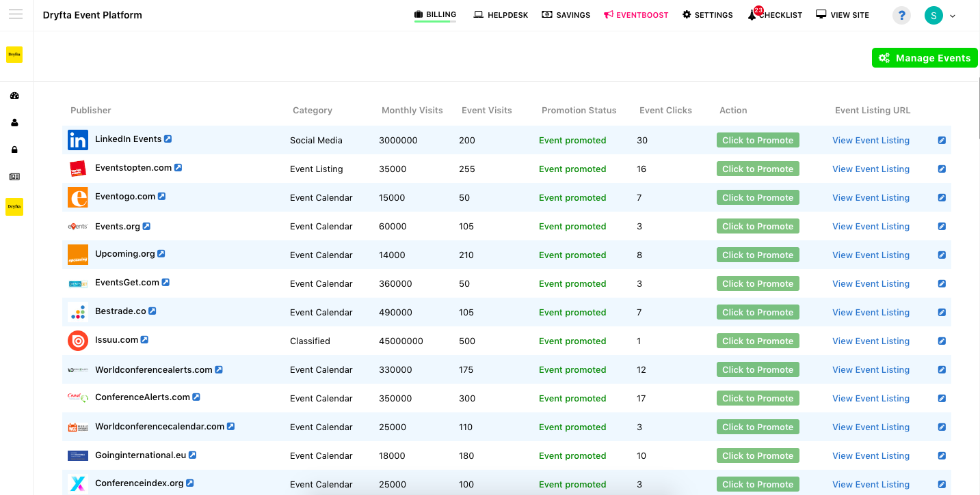Image resolution: width=980 pixels, height=495 pixels.
Task: Select the Conferenceindex.org publisher name
Action: pyautogui.click(x=139, y=483)
